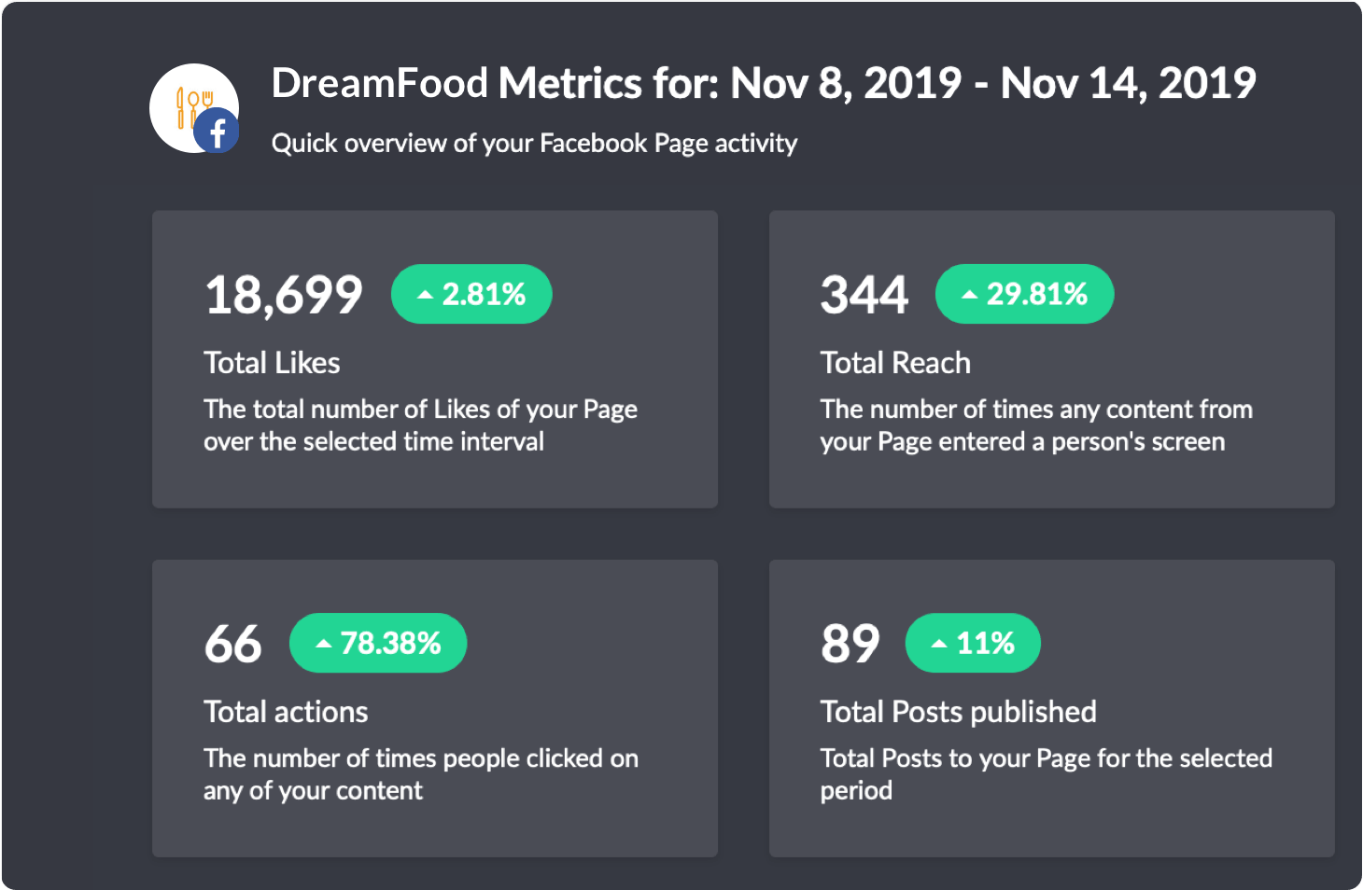Click the up arrow in the 2.81% badge
The width and height of the screenshot is (1363, 890).
click(426, 295)
